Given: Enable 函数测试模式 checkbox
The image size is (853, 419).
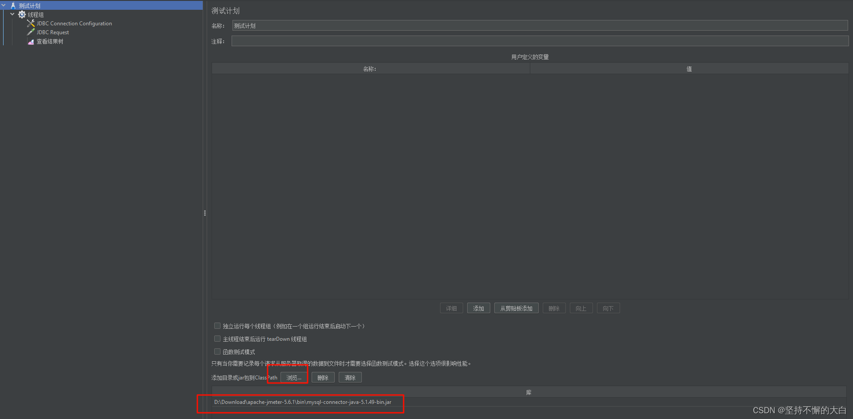Looking at the screenshot, I should pyautogui.click(x=217, y=351).
